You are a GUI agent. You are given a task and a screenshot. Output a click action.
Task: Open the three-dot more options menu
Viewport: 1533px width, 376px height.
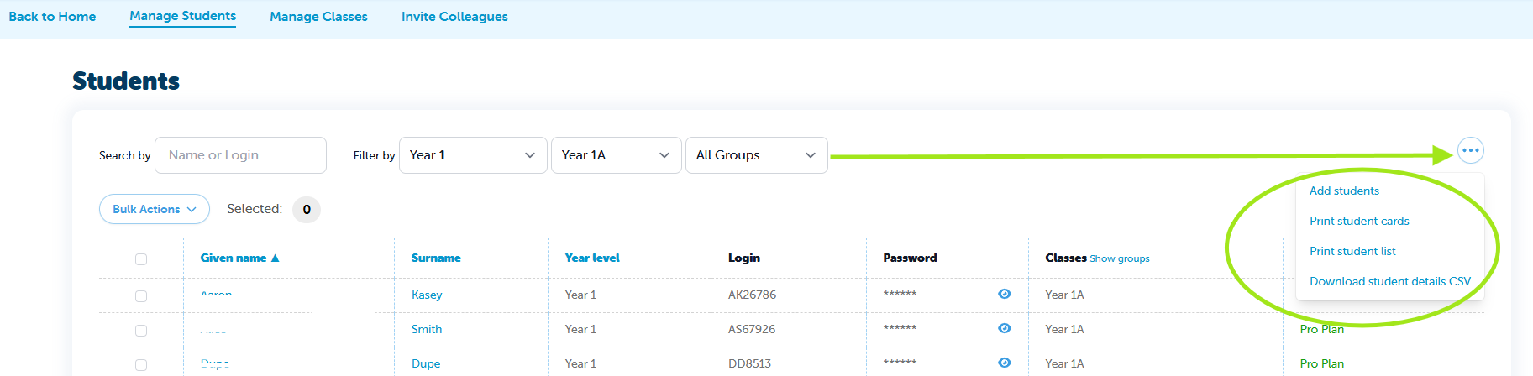coord(1470,151)
